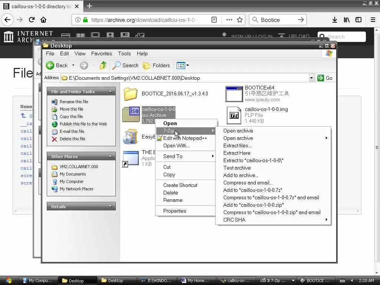Select the EasyBCD installer icon
The image size is (380, 285).
(130, 137)
